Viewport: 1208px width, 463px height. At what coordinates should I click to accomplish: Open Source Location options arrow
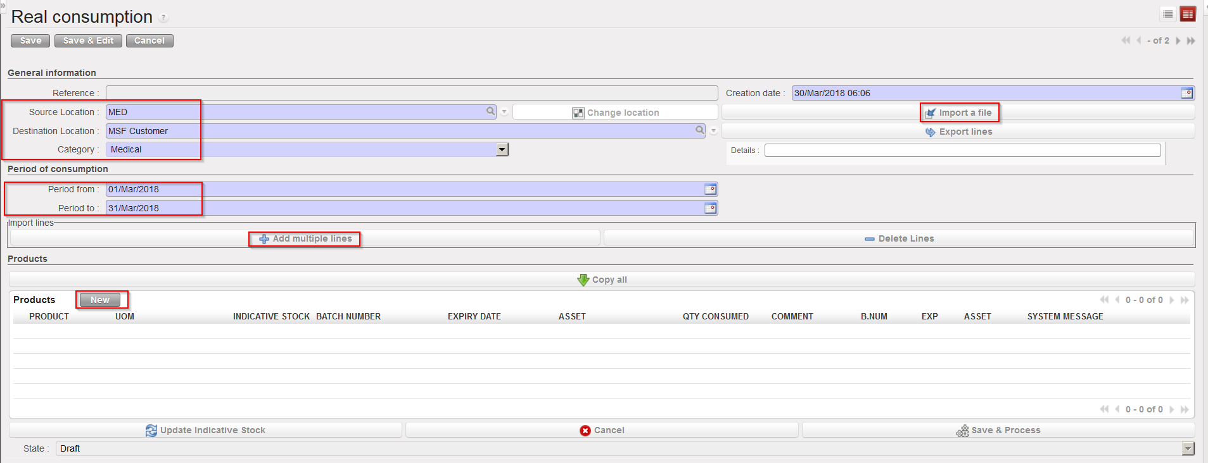(504, 112)
